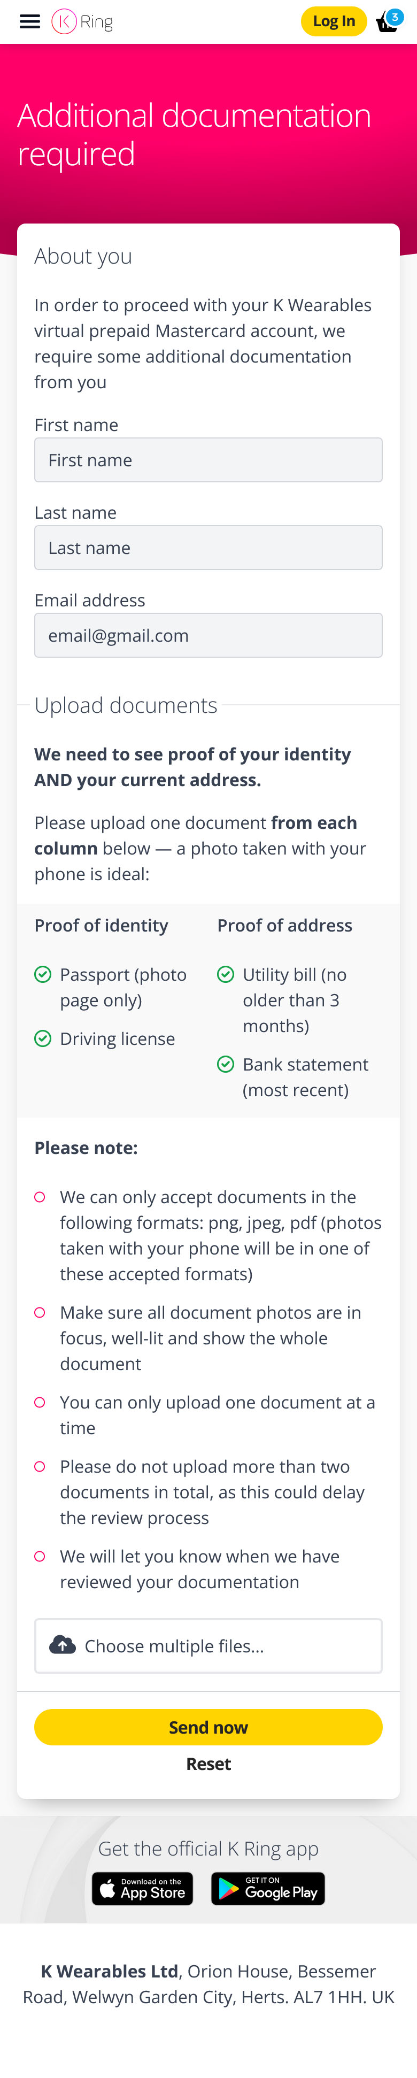
Task: Click Choose multiple files upload box
Action: click(x=208, y=1645)
